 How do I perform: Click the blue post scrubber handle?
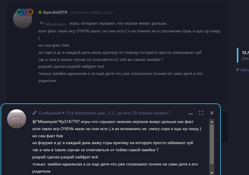coord(237,55)
